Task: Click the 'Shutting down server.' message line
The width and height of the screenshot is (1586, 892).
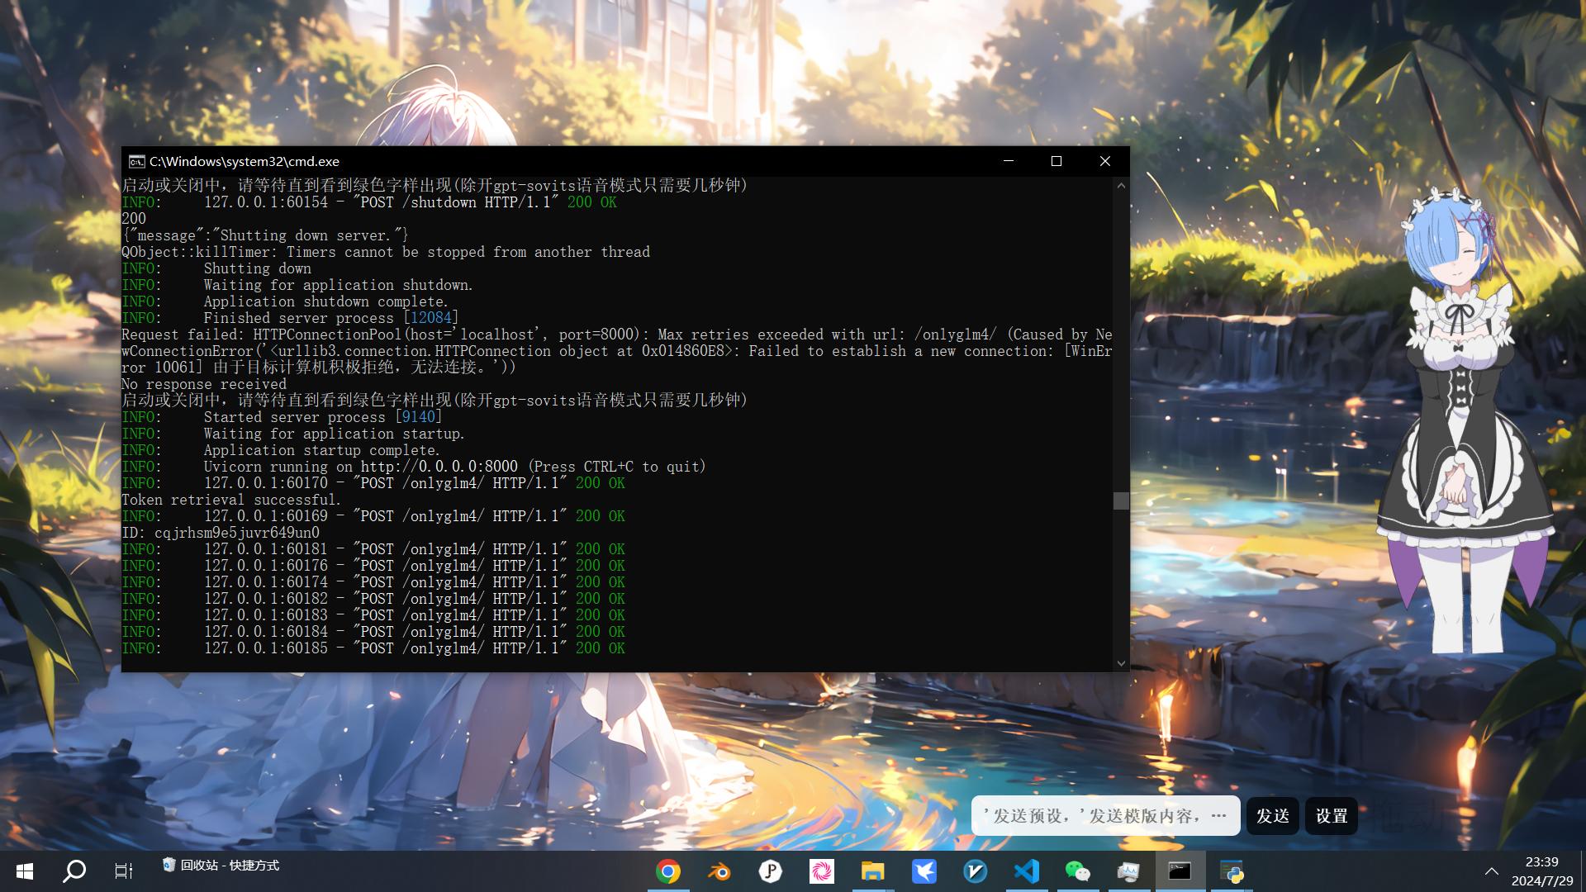Action: (x=265, y=235)
